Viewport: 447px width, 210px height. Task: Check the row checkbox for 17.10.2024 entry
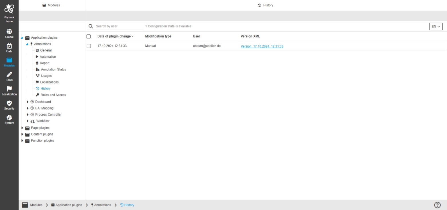tap(89, 46)
